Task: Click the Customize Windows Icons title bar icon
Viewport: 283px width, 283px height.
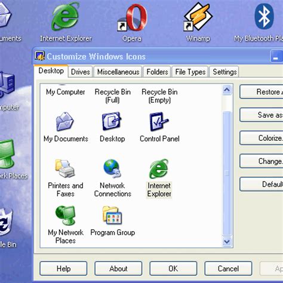Action: tap(39, 56)
